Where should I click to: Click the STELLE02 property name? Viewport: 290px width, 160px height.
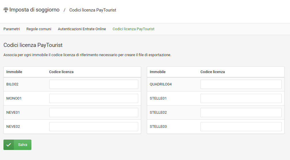pyautogui.click(x=158, y=113)
